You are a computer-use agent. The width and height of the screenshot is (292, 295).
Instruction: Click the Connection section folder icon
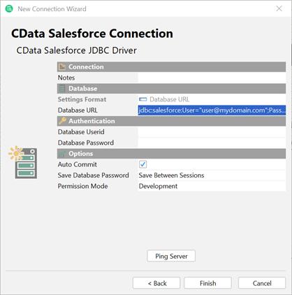[62, 67]
